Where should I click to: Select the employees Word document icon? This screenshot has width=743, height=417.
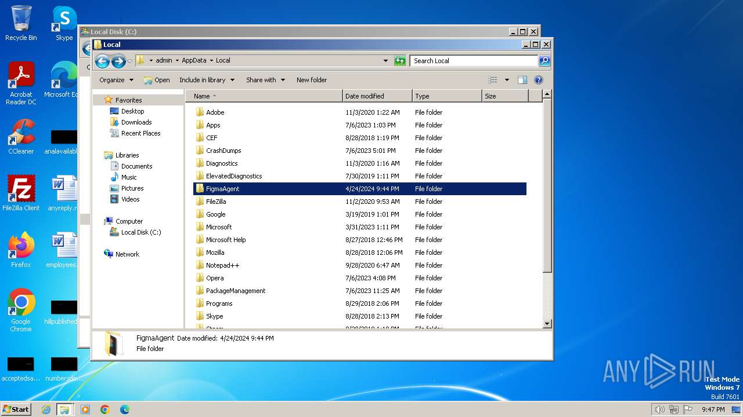[x=64, y=250]
